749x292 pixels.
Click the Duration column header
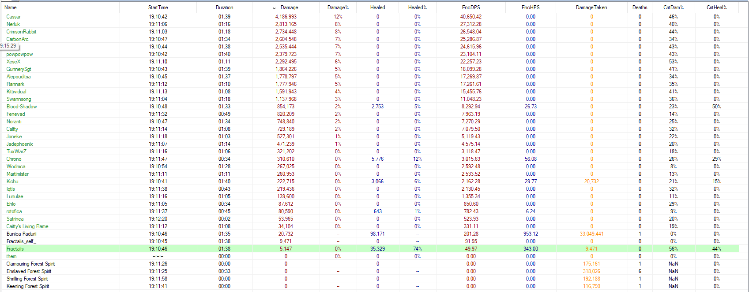pos(224,7)
